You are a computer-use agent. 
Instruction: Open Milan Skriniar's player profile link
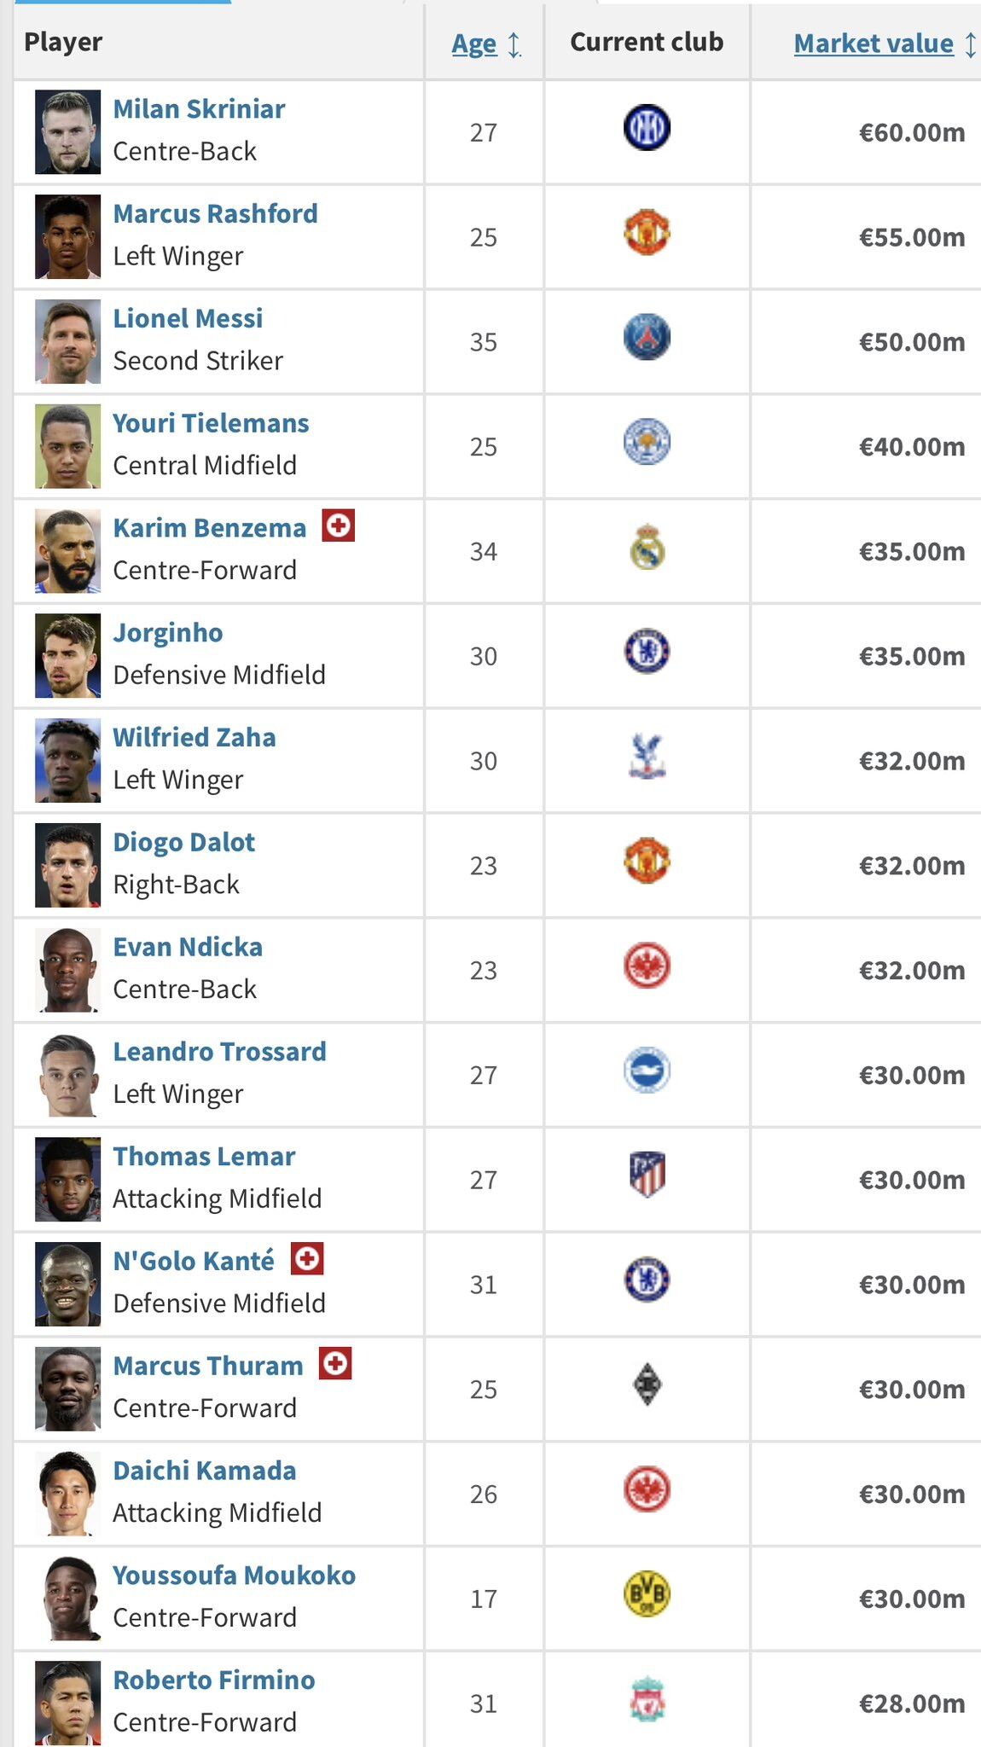tap(199, 109)
